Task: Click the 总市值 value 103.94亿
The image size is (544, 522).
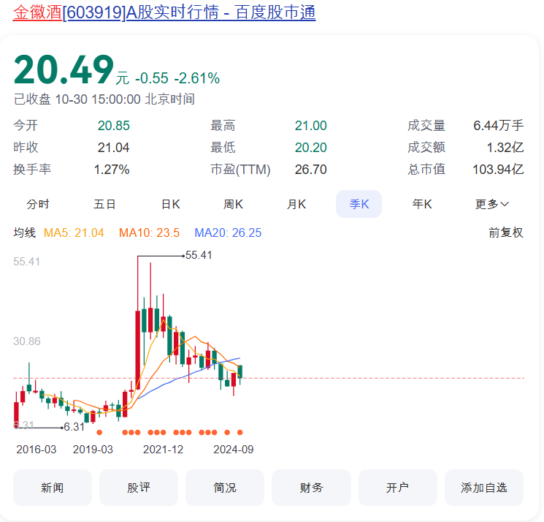Action: 498,170
